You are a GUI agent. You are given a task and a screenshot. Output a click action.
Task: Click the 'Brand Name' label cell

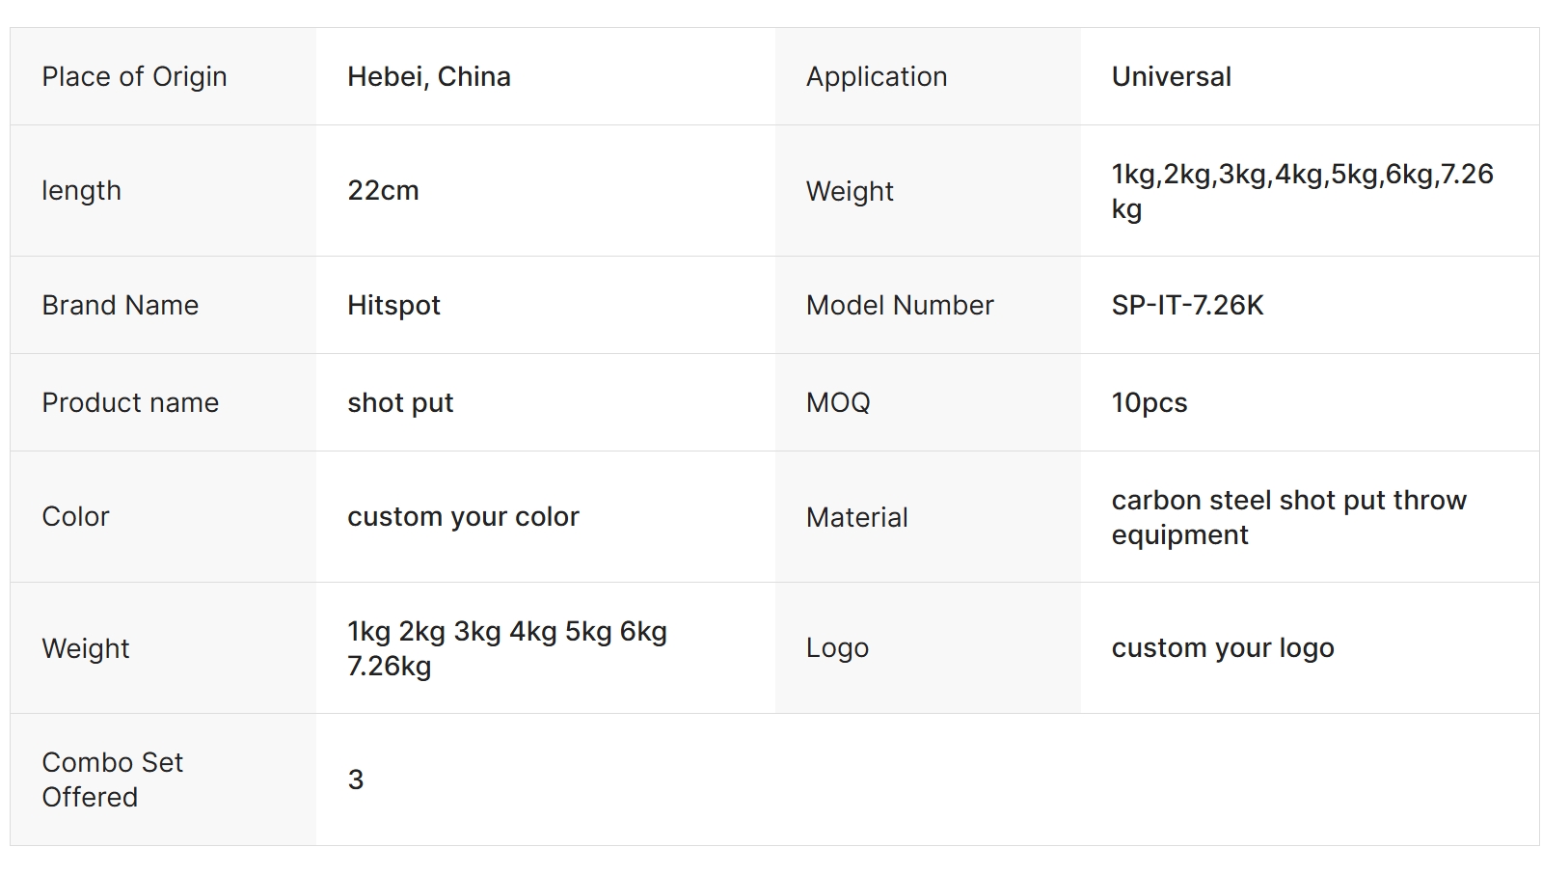point(120,306)
